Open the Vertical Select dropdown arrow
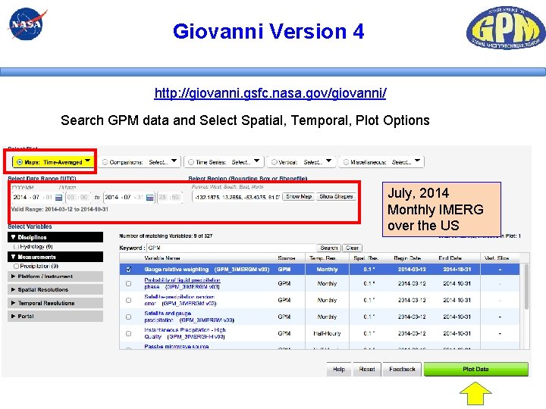 pos(328,161)
